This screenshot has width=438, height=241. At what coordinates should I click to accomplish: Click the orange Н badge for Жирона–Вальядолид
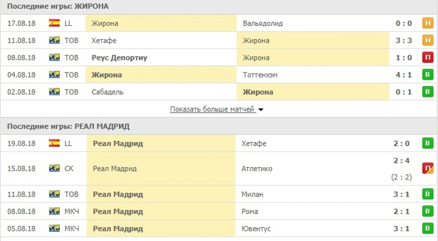(x=427, y=23)
